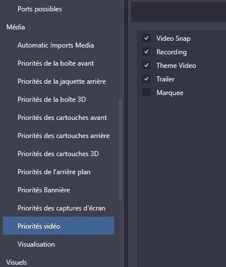Uncheck the Video Snap checkbox
This screenshot has height=267, width=226.
pyautogui.click(x=146, y=38)
